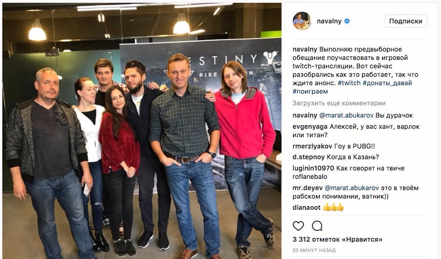Screen dimensions: 441x259
Task: Open d.stepnoy commenter profile
Action: pyautogui.click(x=309, y=157)
